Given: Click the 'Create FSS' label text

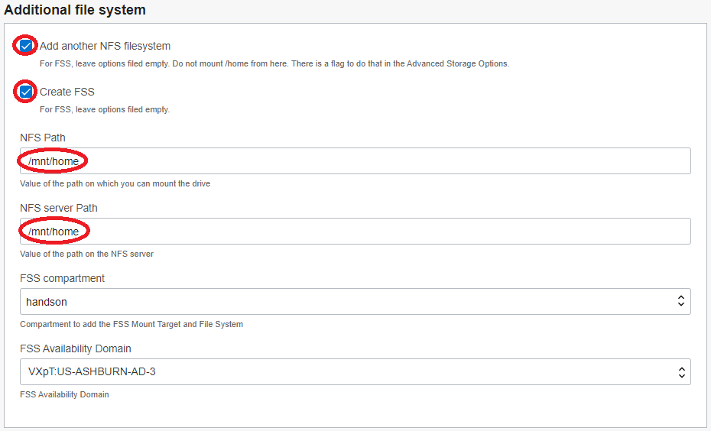Looking at the screenshot, I should click(67, 92).
